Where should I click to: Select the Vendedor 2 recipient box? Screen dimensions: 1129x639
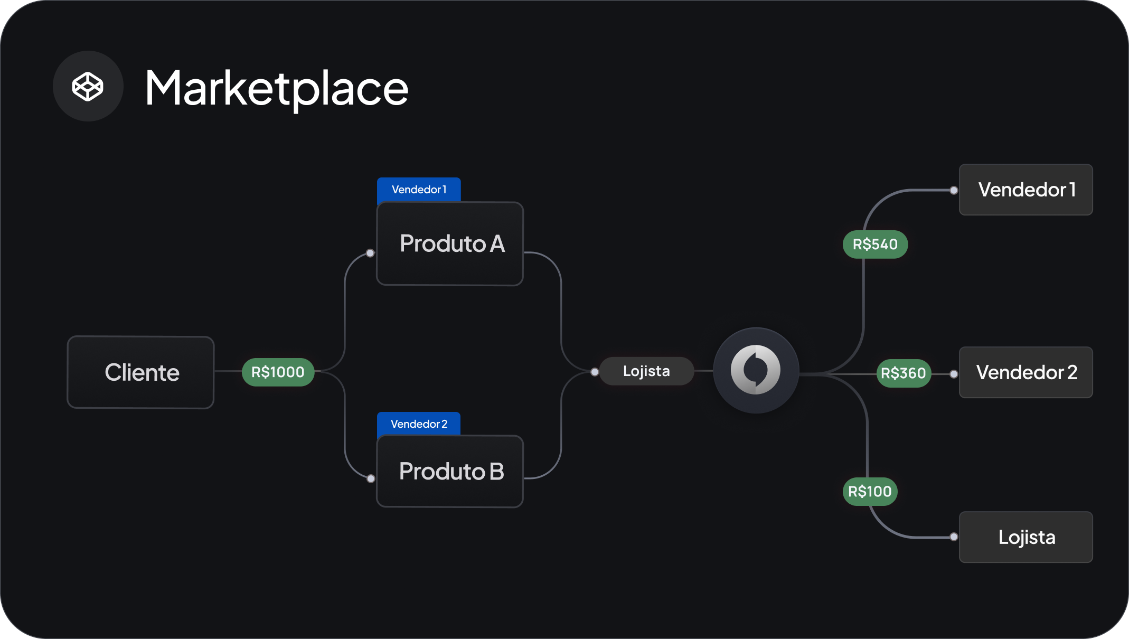click(1025, 372)
